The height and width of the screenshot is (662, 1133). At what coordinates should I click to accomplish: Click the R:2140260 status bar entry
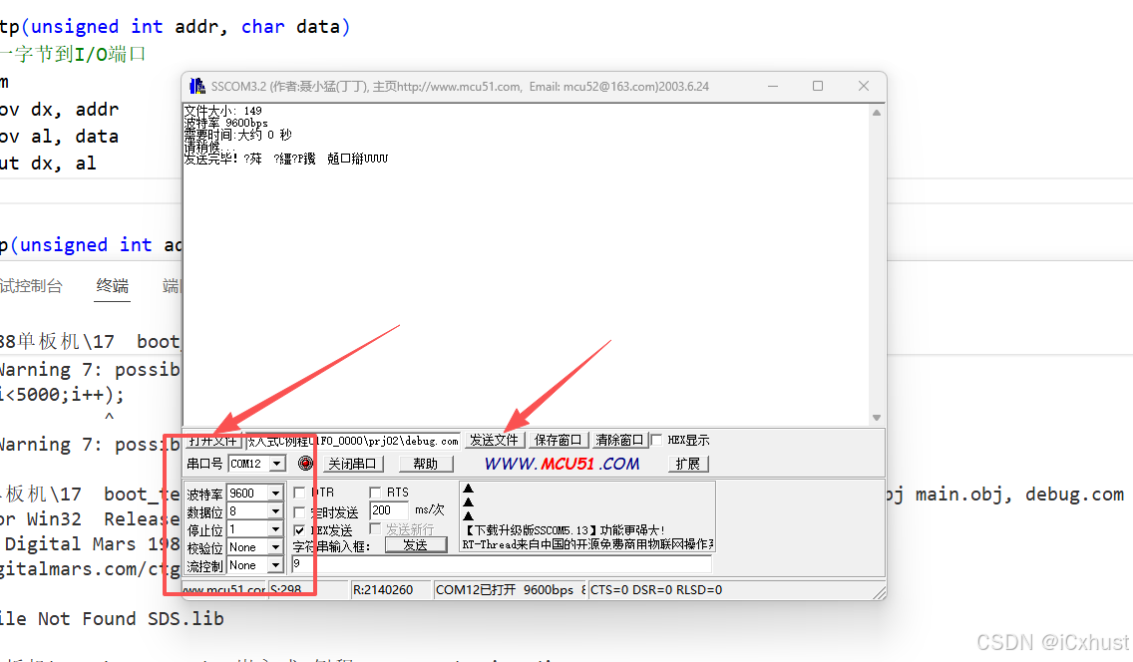[x=390, y=590]
